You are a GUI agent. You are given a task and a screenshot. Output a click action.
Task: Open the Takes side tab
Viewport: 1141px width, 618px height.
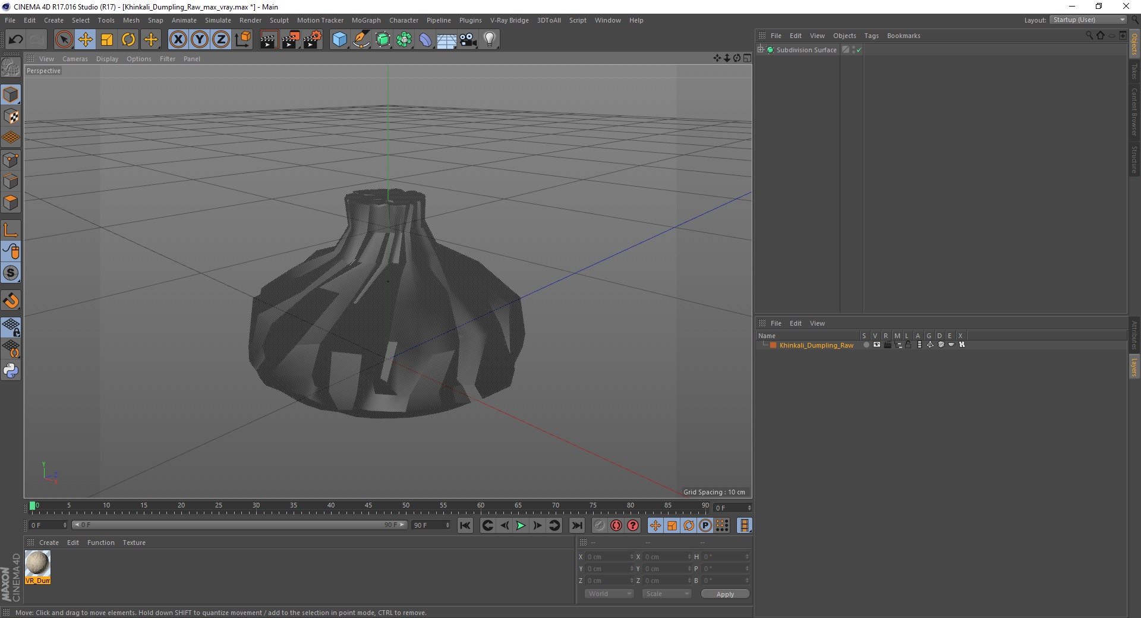coord(1134,71)
